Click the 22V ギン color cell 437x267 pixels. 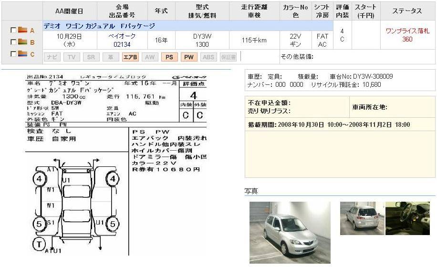tap(295, 40)
